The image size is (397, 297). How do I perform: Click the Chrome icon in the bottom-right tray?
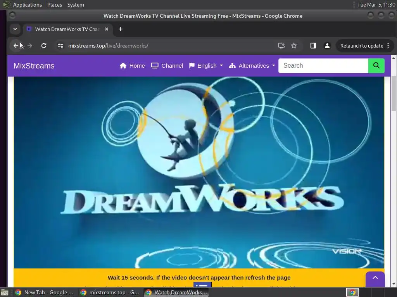pos(352,292)
